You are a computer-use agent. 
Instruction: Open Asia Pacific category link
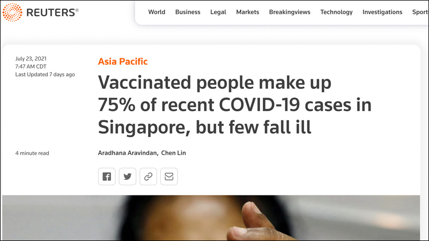point(123,62)
